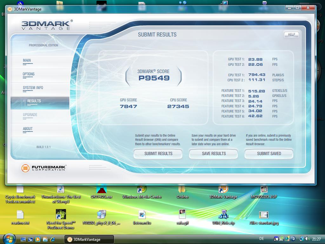Launch Internet Explorer from quick launch
Image resolution: width=325 pixels, height=244 pixels.
tap(52, 240)
